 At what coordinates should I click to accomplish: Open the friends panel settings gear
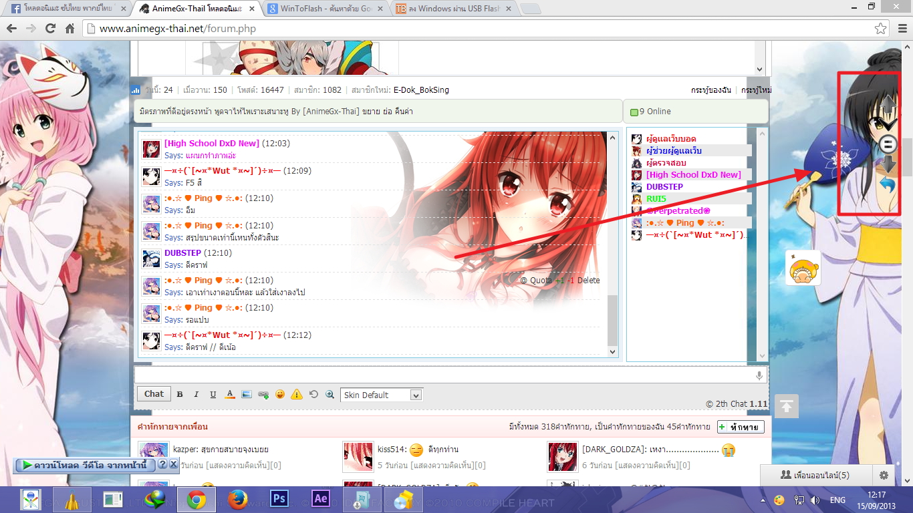pyautogui.click(x=884, y=475)
